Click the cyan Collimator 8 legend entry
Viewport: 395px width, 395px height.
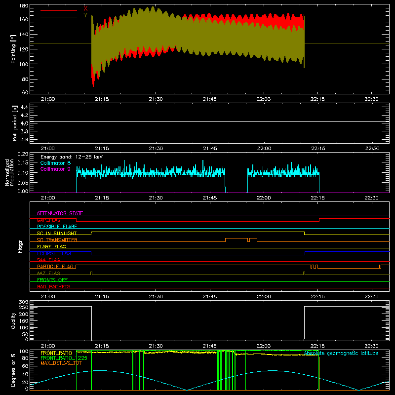tap(55, 163)
